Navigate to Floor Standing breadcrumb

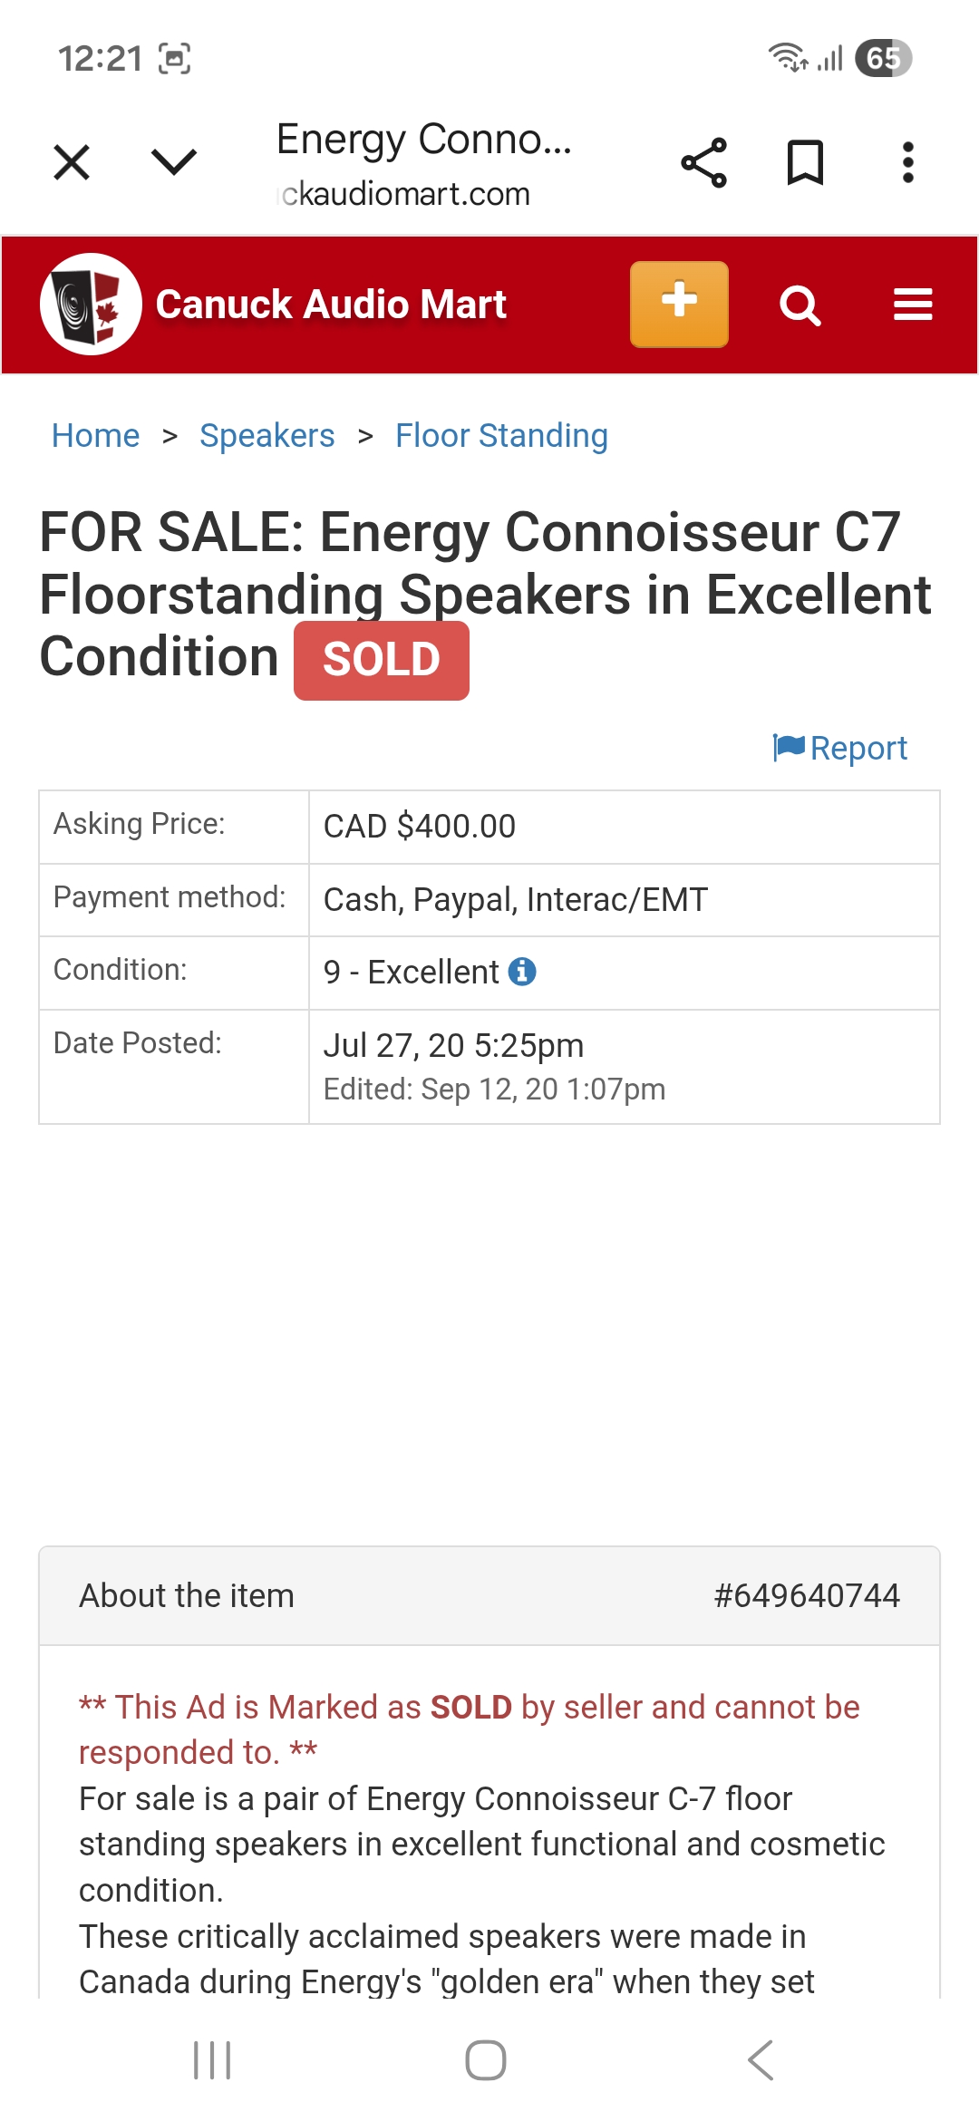pos(501,436)
